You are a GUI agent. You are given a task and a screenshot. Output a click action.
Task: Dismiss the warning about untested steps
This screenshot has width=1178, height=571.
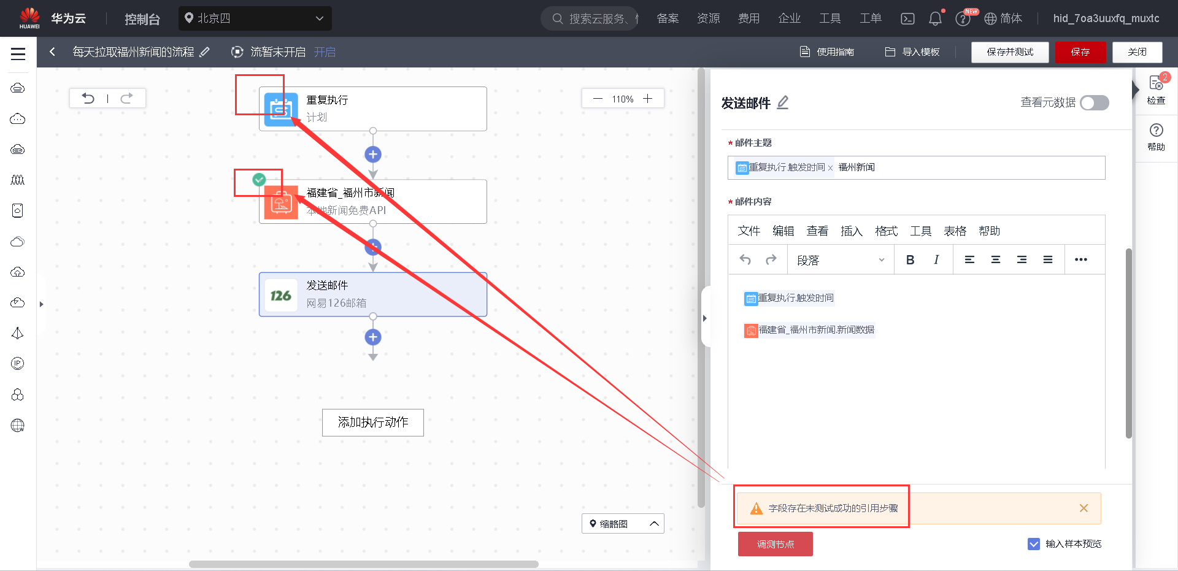click(1084, 508)
